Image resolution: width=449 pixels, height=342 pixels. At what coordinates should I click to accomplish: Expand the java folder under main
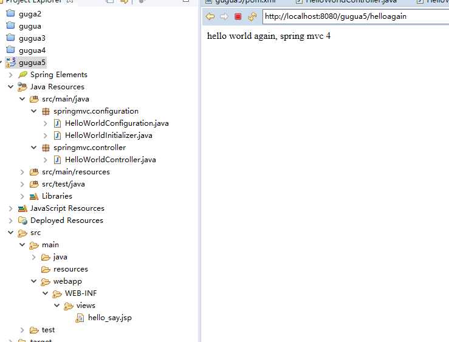coord(34,257)
